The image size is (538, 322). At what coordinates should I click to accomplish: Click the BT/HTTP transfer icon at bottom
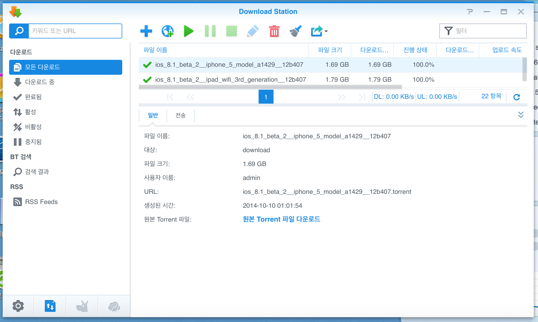pyautogui.click(x=50, y=306)
